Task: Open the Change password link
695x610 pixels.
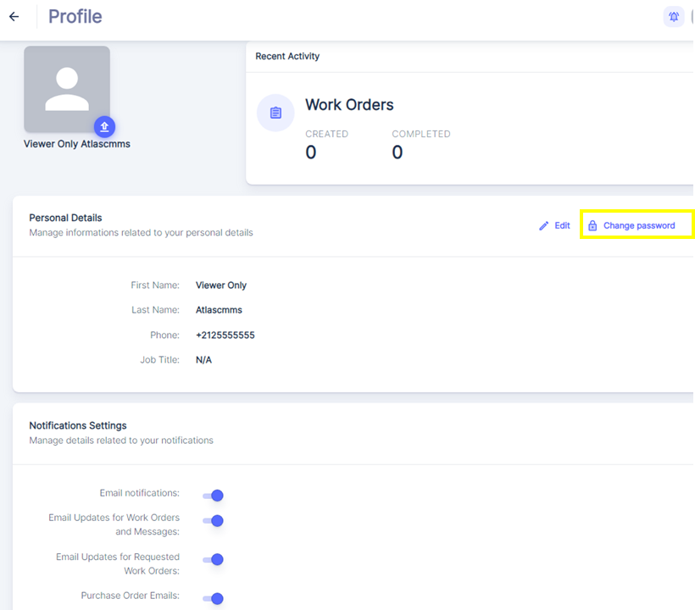Action: (x=638, y=226)
